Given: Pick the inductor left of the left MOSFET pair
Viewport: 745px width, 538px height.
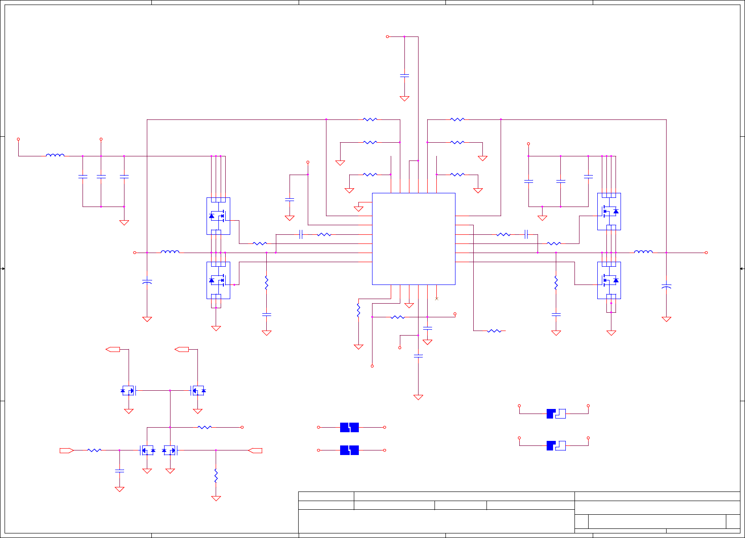Looking at the screenshot, I should pyautogui.click(x=170, y=252).
